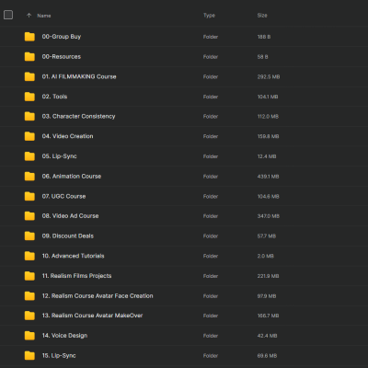Click Folder type in 14. Voice Design row
This screenshot has width=368, height=368.
211,336
